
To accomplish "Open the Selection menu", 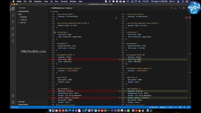I will (38, 1).
